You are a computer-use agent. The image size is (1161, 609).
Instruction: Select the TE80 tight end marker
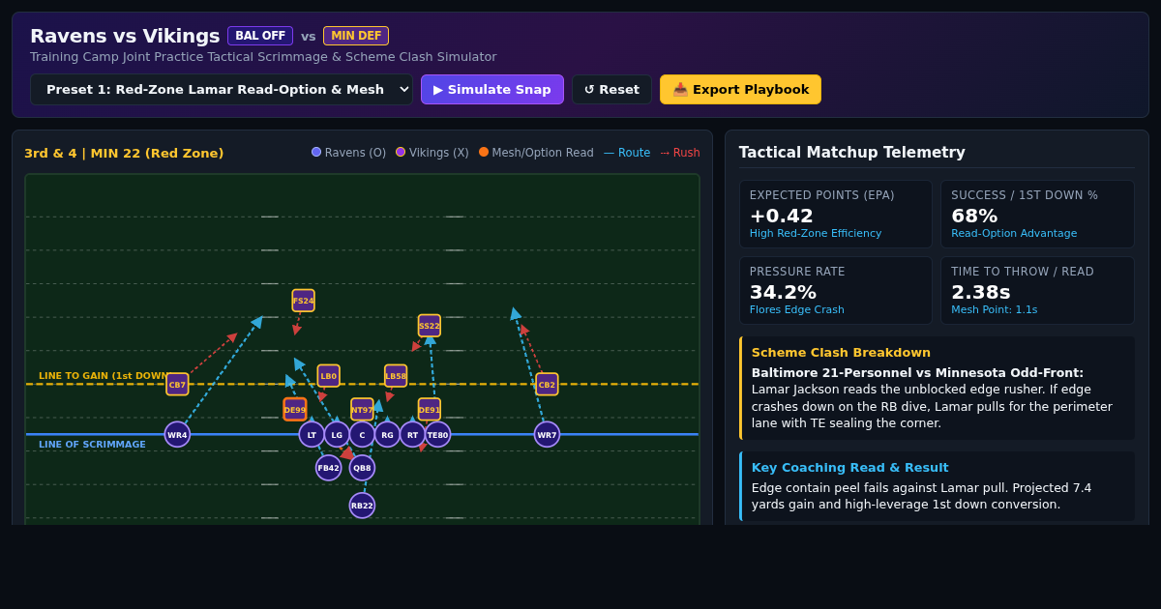click(x=437, y=435)
